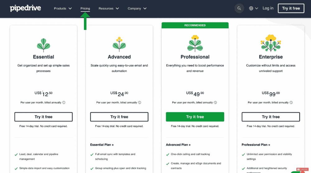Click the Advanced plan heading

(119, 57)
